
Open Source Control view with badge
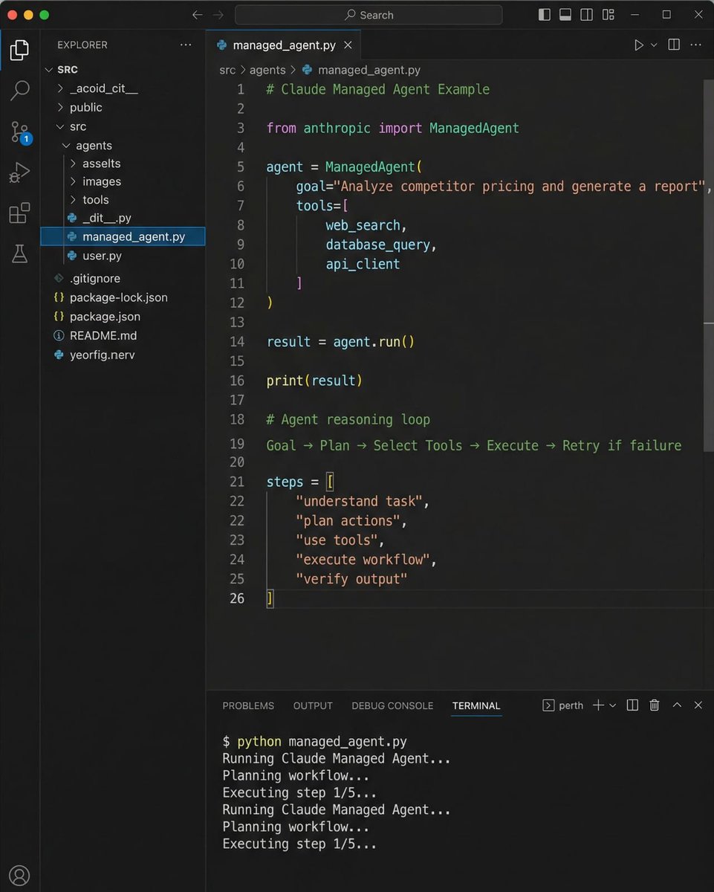pos(19,132)
